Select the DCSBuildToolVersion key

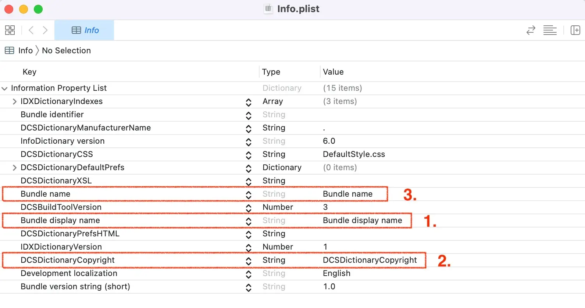coord(61,207)
